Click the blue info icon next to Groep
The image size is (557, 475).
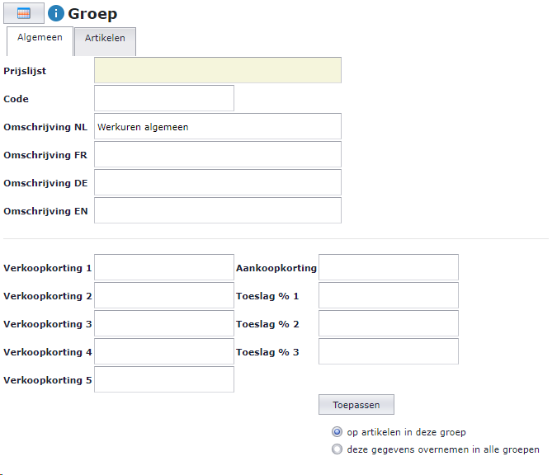click(56, 13)
